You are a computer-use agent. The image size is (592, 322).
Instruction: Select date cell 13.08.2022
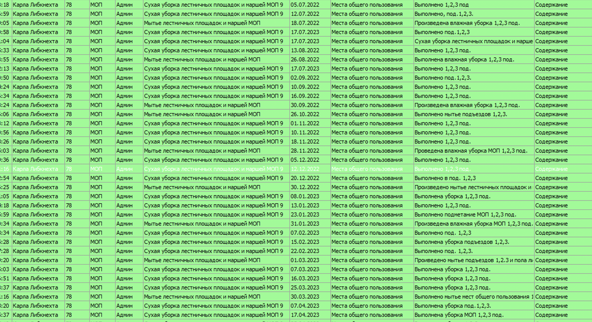pos(305,50)
